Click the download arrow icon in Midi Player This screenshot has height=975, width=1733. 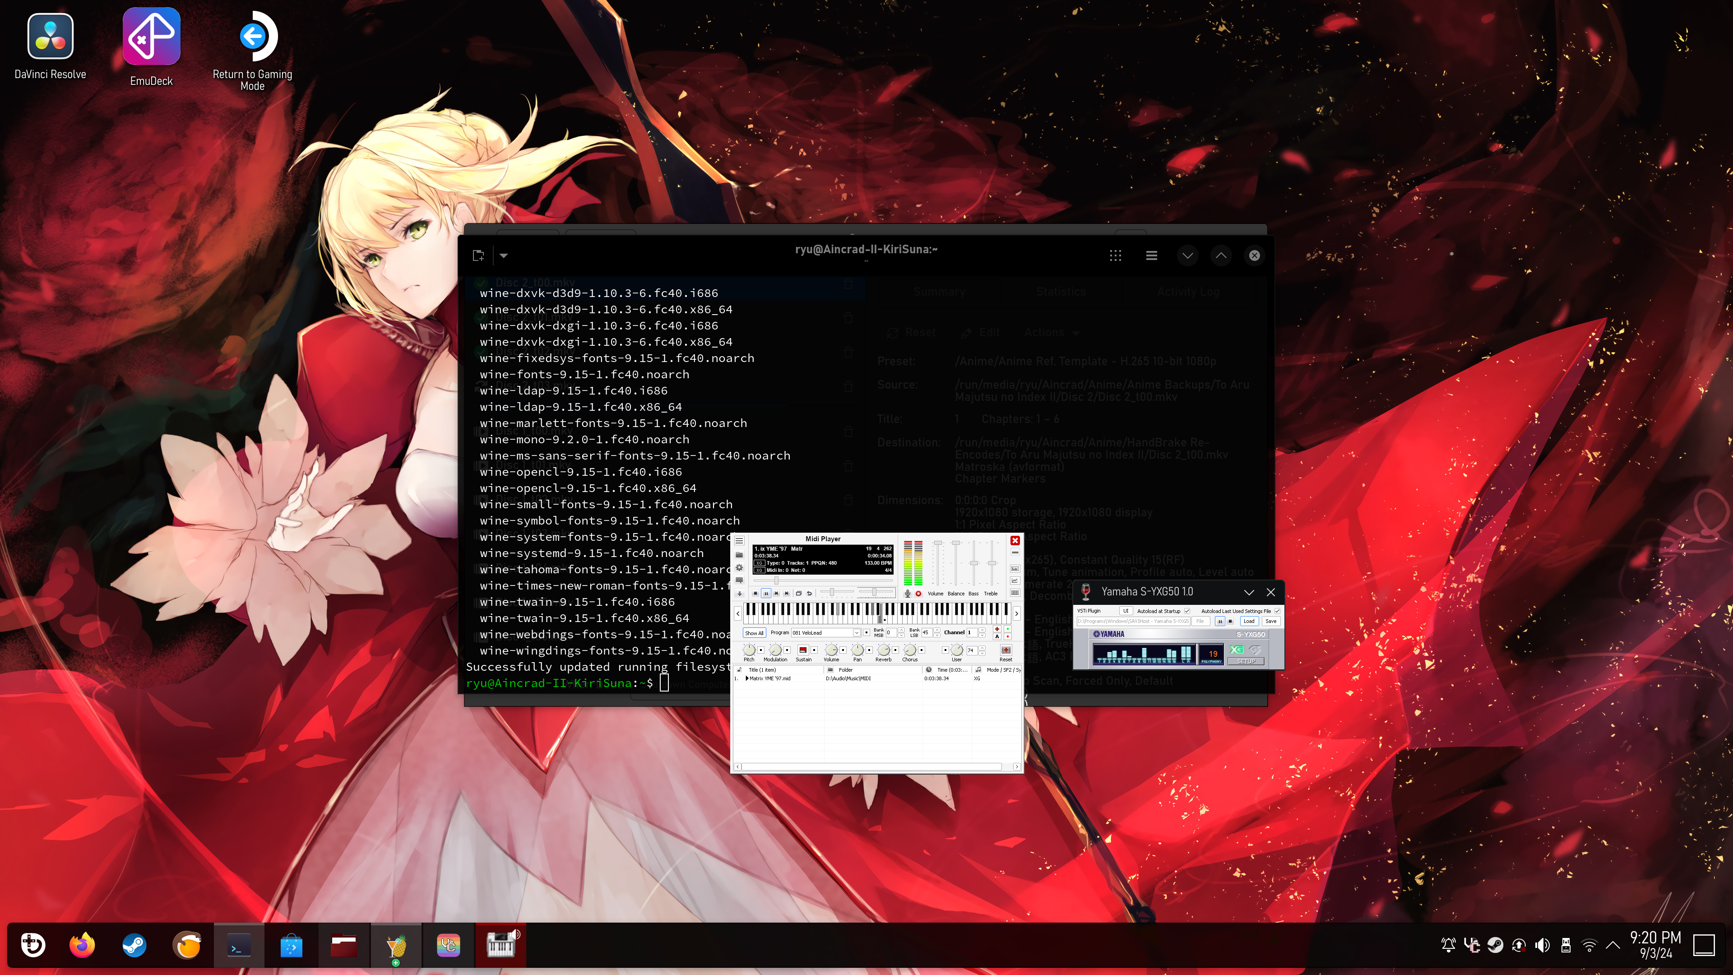[x=740, y=594]
